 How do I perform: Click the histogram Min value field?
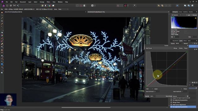point(176,37)
